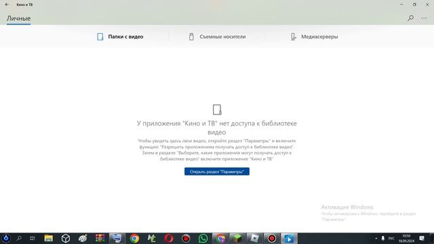The height and width of the screenshot is (244, 434).
Task: Open the Chrome icon right of WhatsApp
Action: click(220, 238)
